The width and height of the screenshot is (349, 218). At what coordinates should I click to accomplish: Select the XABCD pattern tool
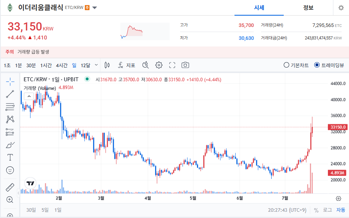pyautogui.click(x=10, y=120)
